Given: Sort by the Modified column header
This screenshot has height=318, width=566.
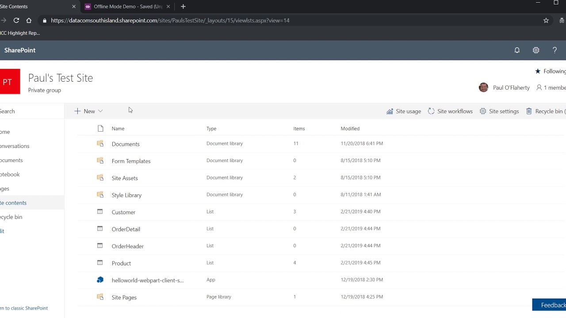Looking at the screenshot, I should tap(350, 129).
